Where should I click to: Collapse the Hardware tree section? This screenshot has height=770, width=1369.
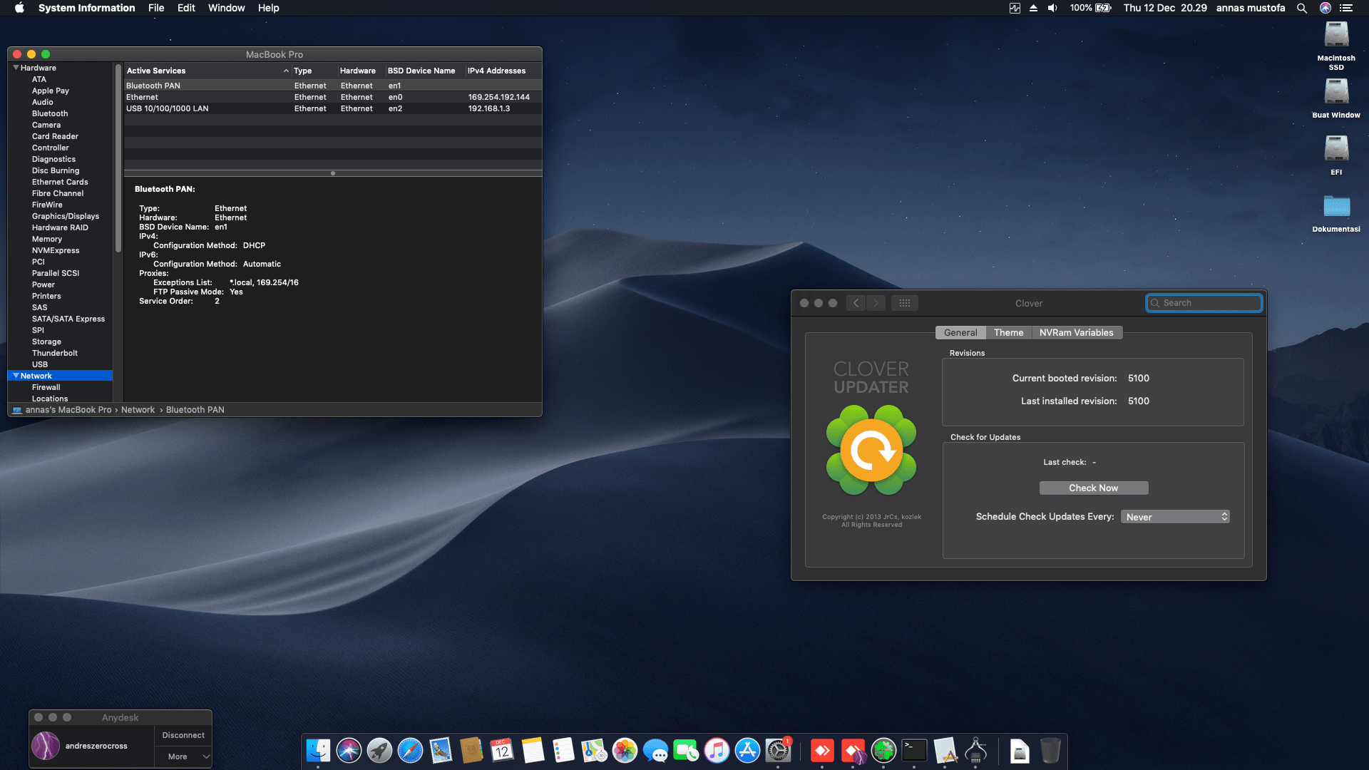pyautogui.click(x=16, y=68)
